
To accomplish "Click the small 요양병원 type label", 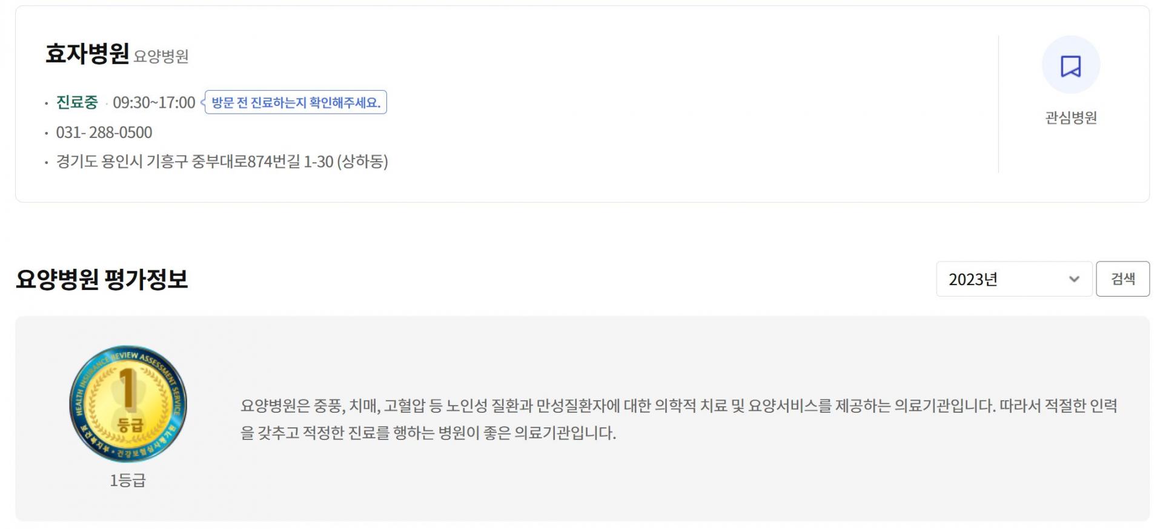I will pyautogui.click(x=161, y=56).
